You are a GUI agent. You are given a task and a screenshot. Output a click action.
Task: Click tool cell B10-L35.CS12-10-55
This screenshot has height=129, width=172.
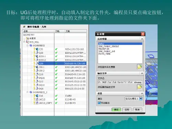pos(75,85)
